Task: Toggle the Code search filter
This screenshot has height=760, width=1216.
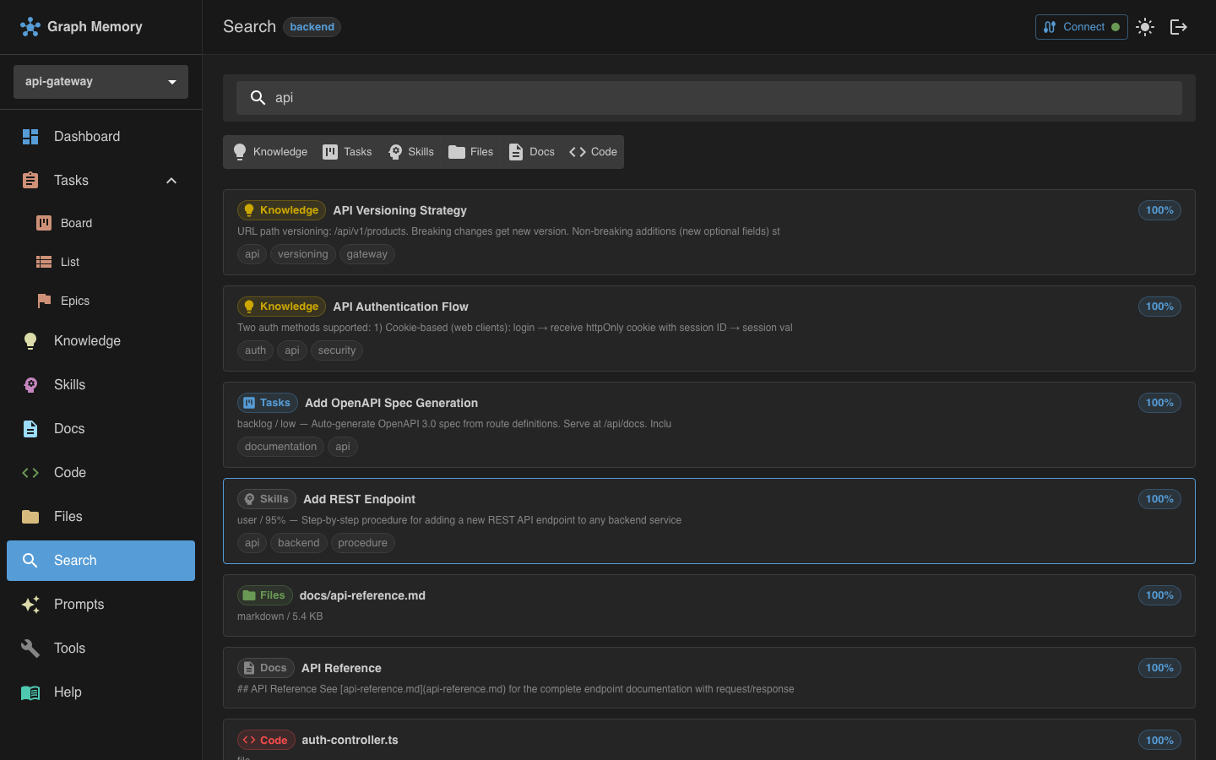Action: pos(593,152)
